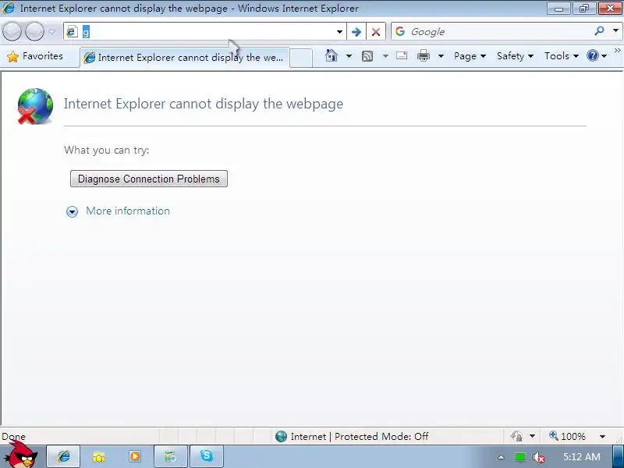Go to Home page icon
The height and width of the screenshot is (468, 624).
[x=331, y=55]
